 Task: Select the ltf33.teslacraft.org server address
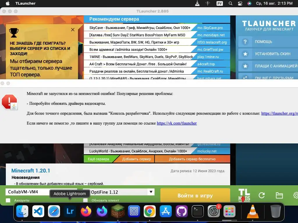click(x=212, y=42)
